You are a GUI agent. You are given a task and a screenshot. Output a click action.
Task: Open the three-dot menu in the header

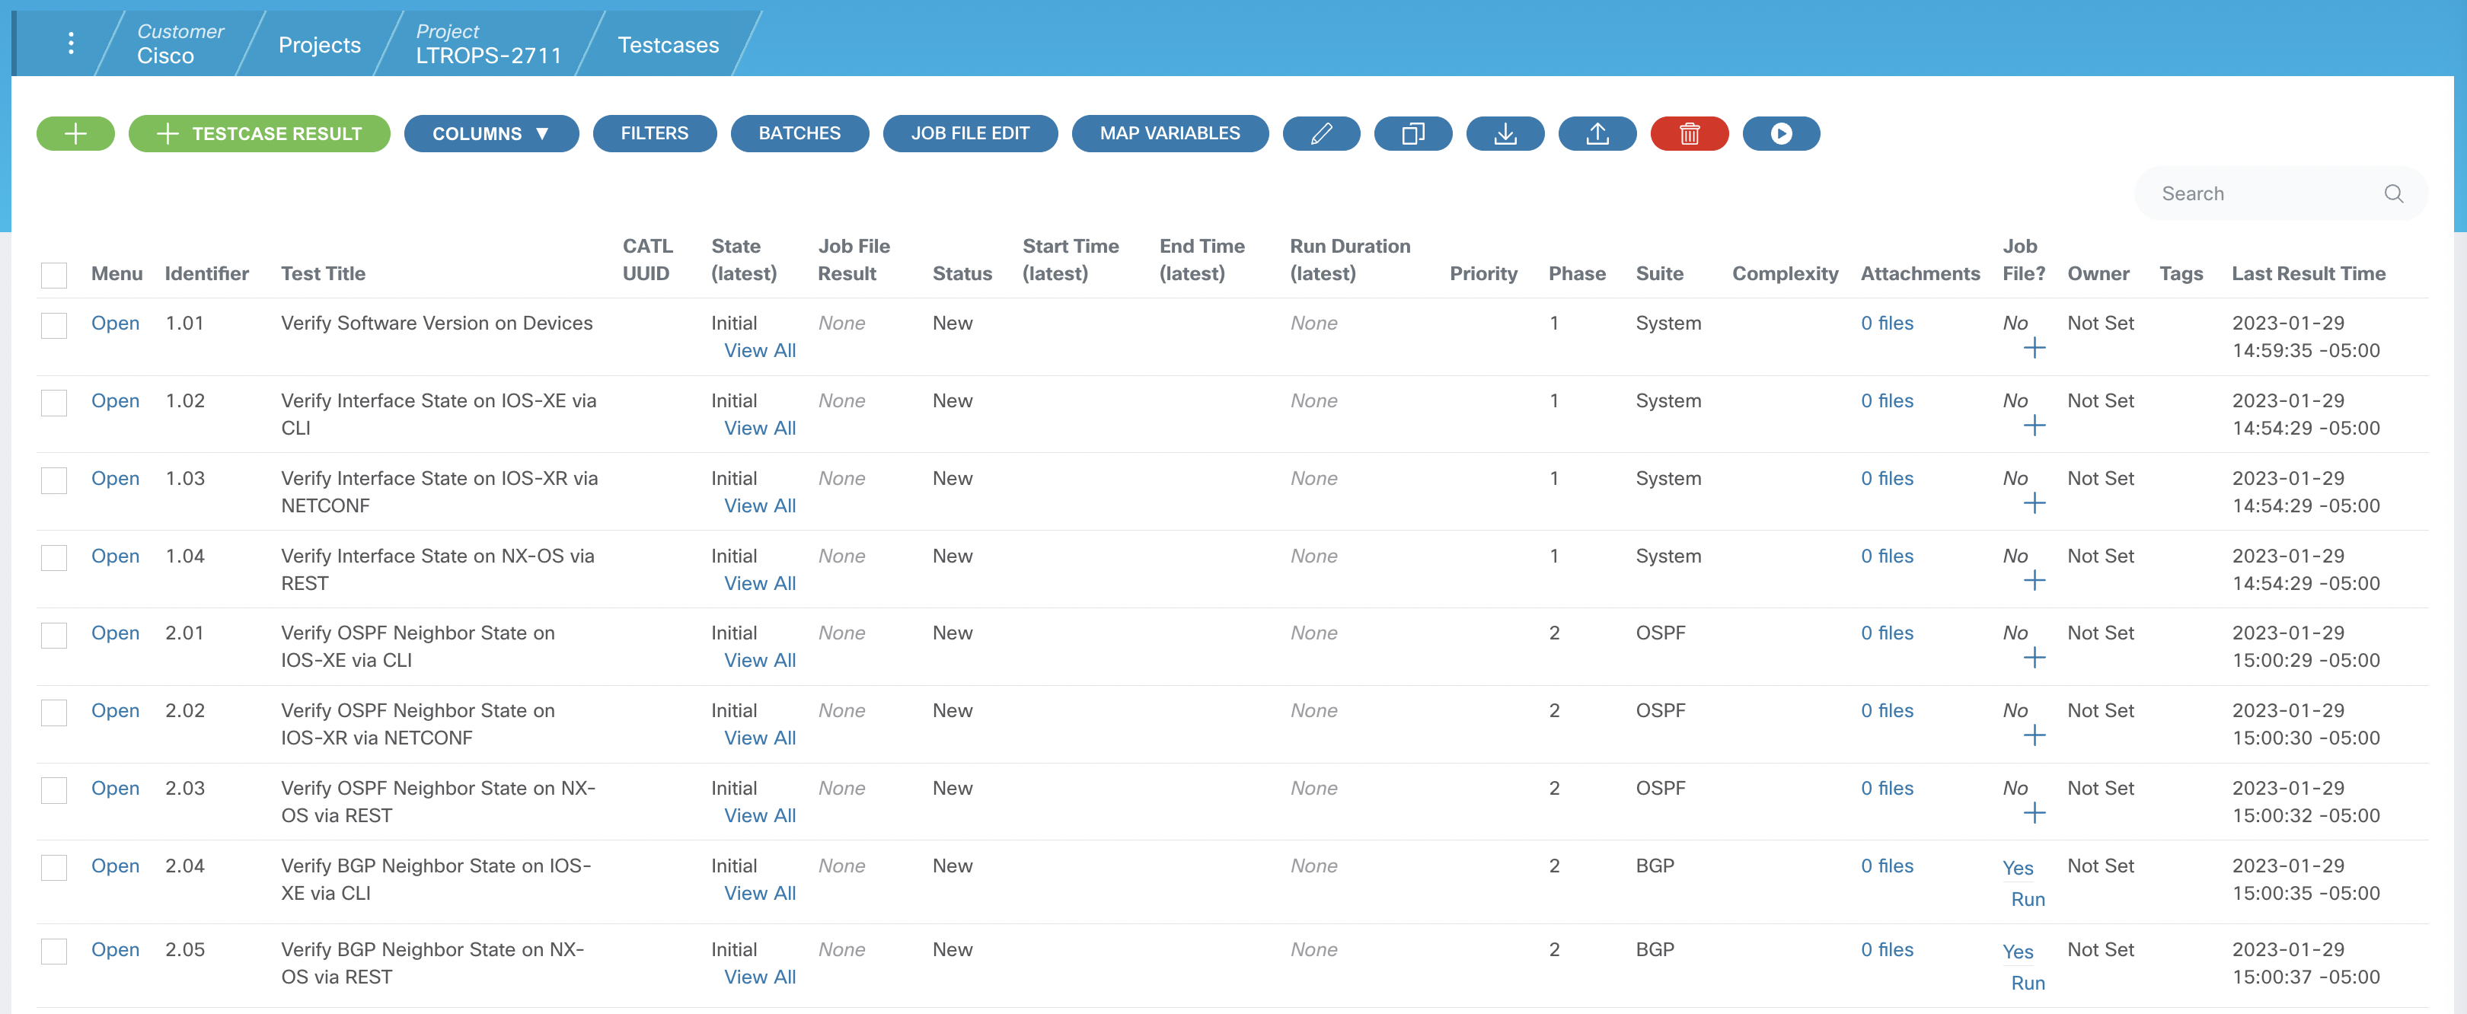point(71,43)
